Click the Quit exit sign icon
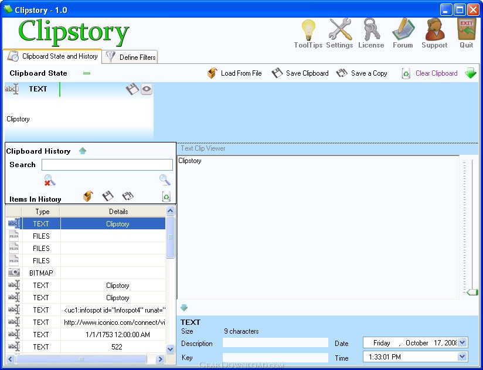Image resolution: width=483 pixels, height=370 pixels. (467, 29)
